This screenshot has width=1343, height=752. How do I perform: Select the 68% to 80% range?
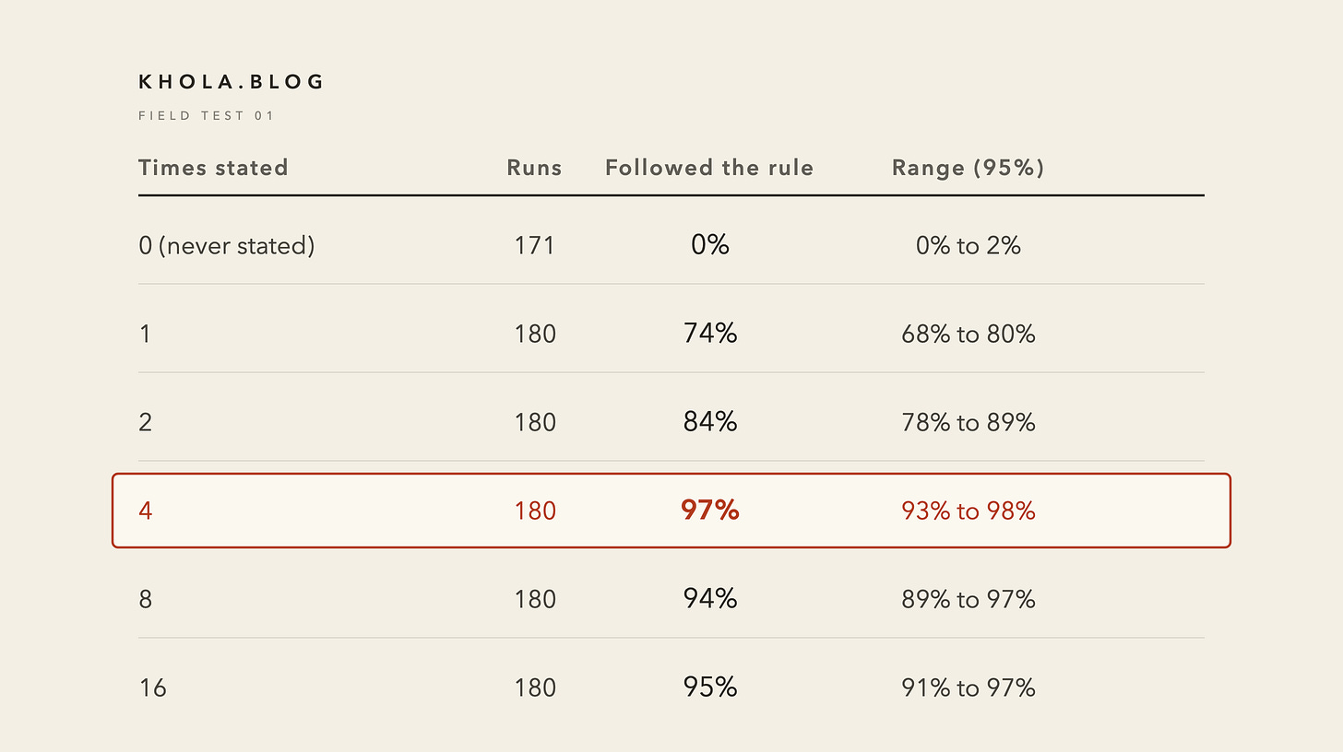968,334
